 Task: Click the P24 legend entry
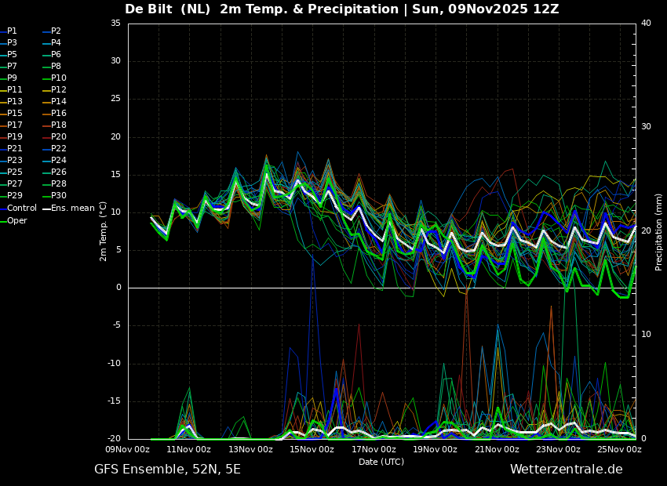(54, 160)
